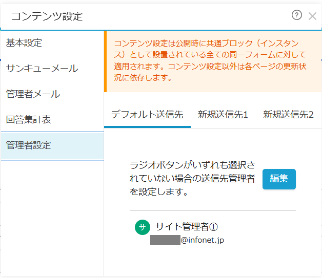Open the 回答集計表 section

(29, 119)
